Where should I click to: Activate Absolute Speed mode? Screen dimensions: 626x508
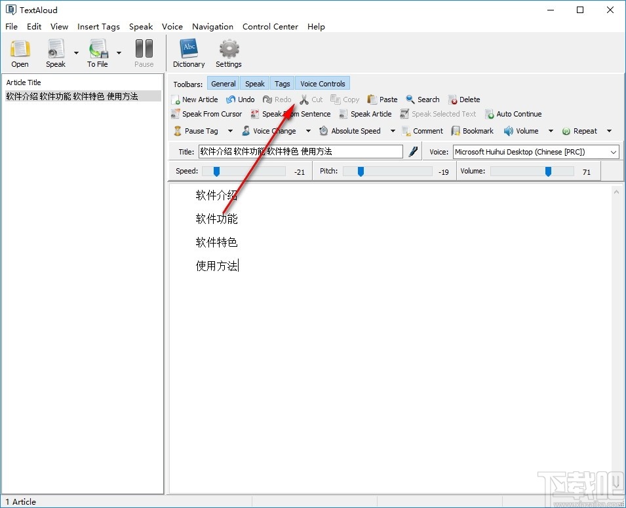point(351,130)
